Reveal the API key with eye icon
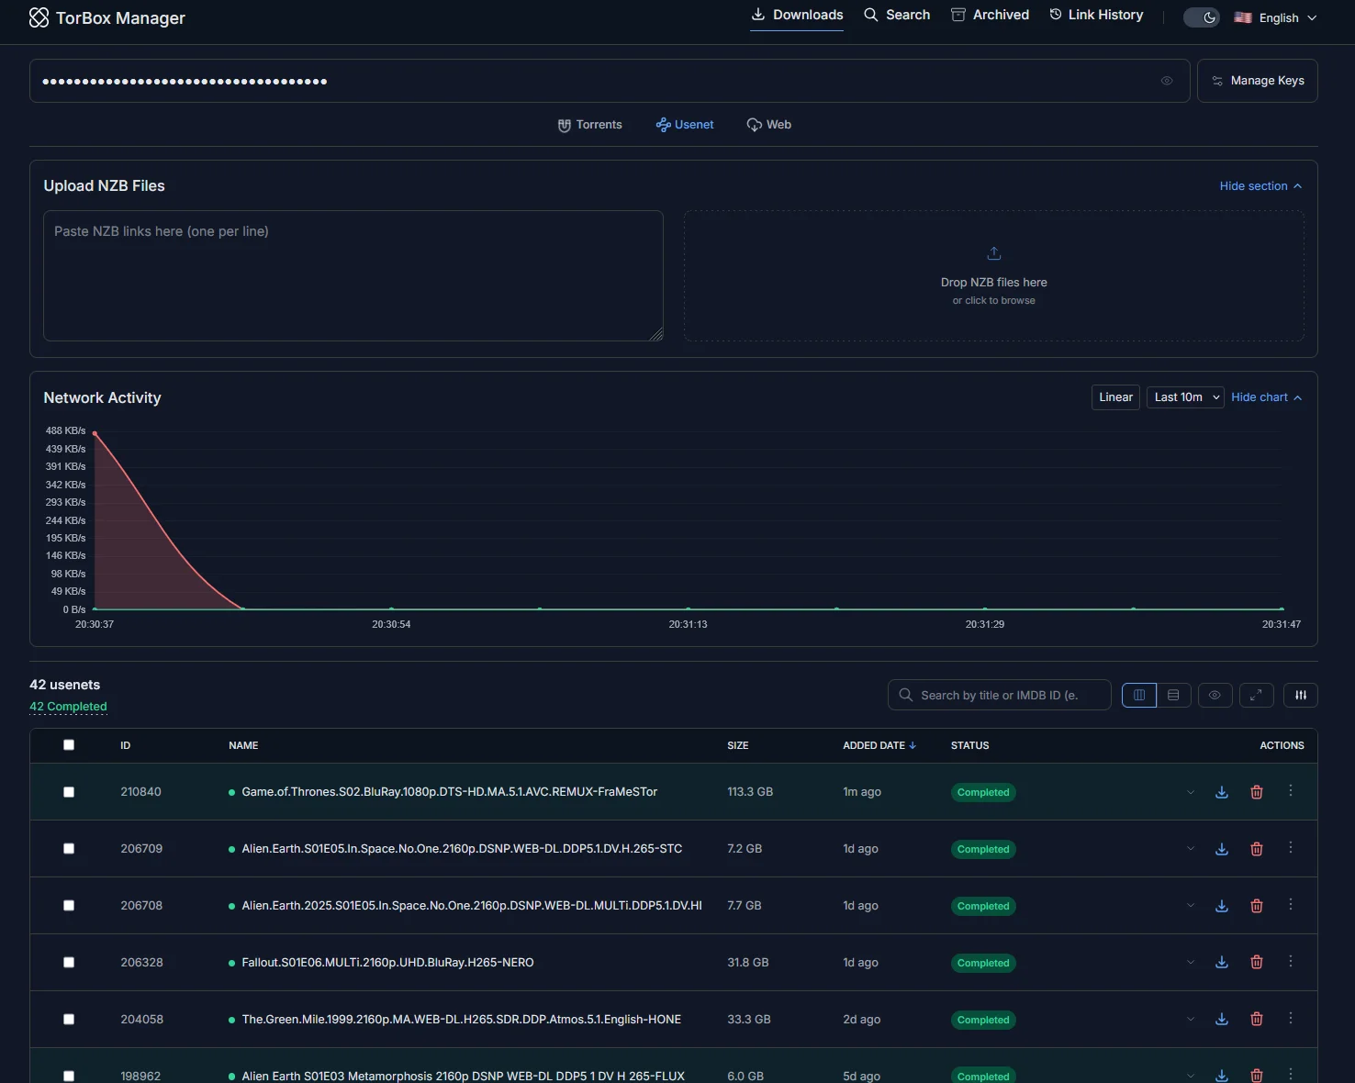Screen dimensions: 1355x1083 [x=1167, y=81]
